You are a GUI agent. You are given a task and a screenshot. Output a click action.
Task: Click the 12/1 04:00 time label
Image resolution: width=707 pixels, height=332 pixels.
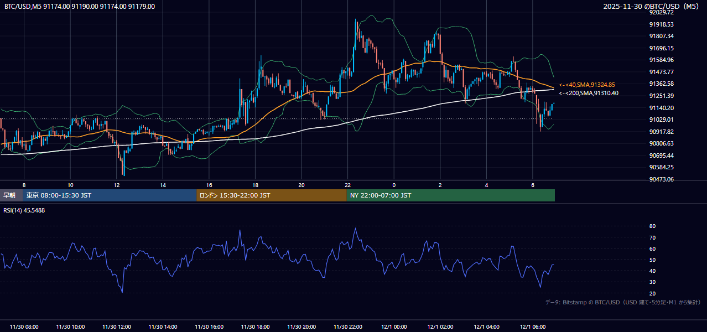pyautogui.click(x=486, y=327)
